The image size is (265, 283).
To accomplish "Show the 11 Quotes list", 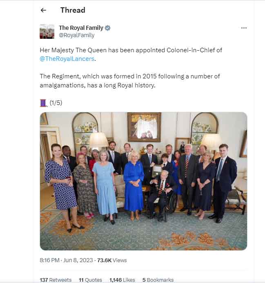I will tap(90, 280).
